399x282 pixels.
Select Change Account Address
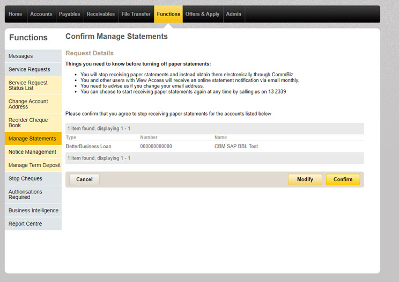(x=33, y=104)
